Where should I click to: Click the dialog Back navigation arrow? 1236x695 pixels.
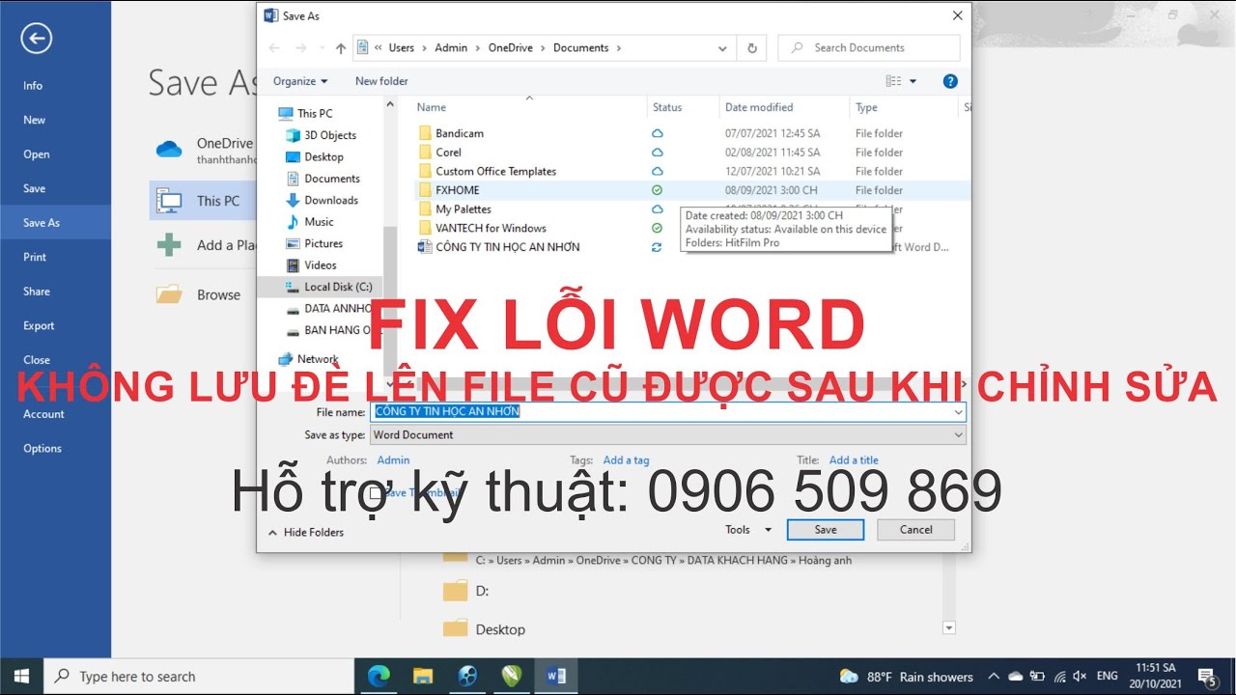tap(274, 47)
